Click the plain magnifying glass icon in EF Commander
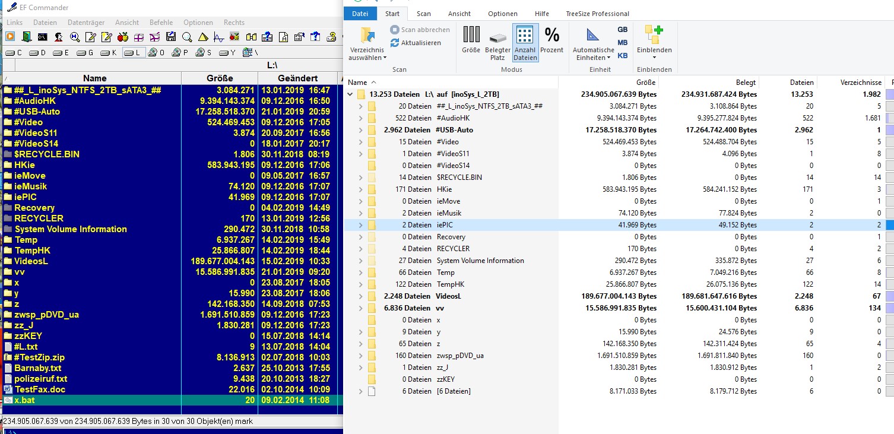The width and height of the screenshot is (894, 434). [x=186, y=37]
